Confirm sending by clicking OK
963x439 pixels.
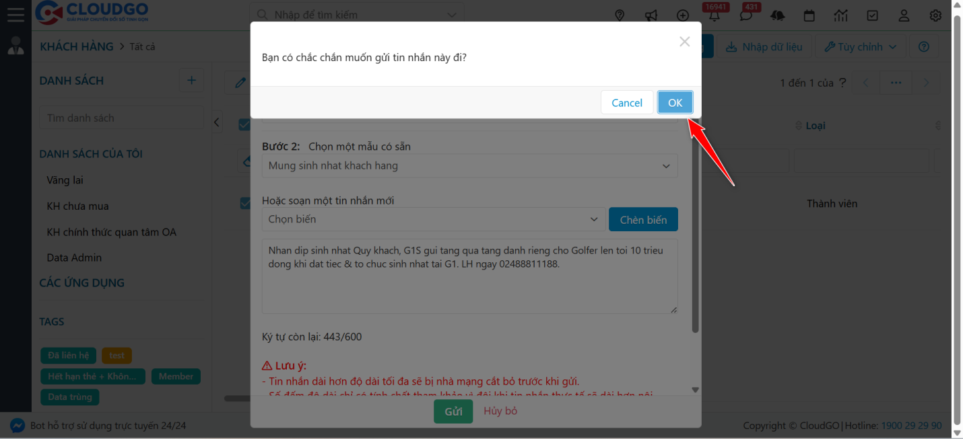(675, 102)
